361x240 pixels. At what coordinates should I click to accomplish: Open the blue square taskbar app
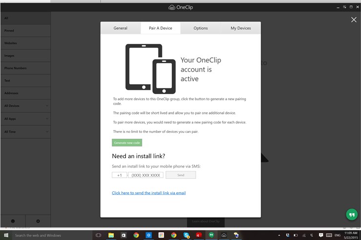(x=149, y=235)
